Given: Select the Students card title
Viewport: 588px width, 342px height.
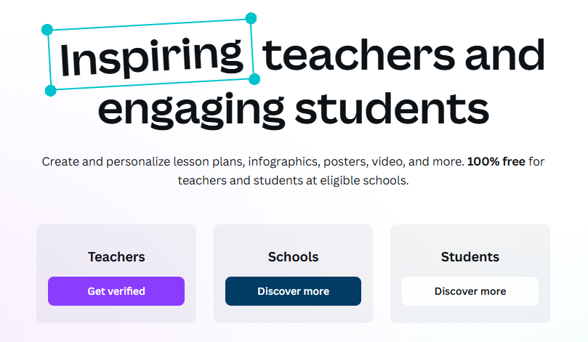Looking at the screenshot, I should pos(470,257).
